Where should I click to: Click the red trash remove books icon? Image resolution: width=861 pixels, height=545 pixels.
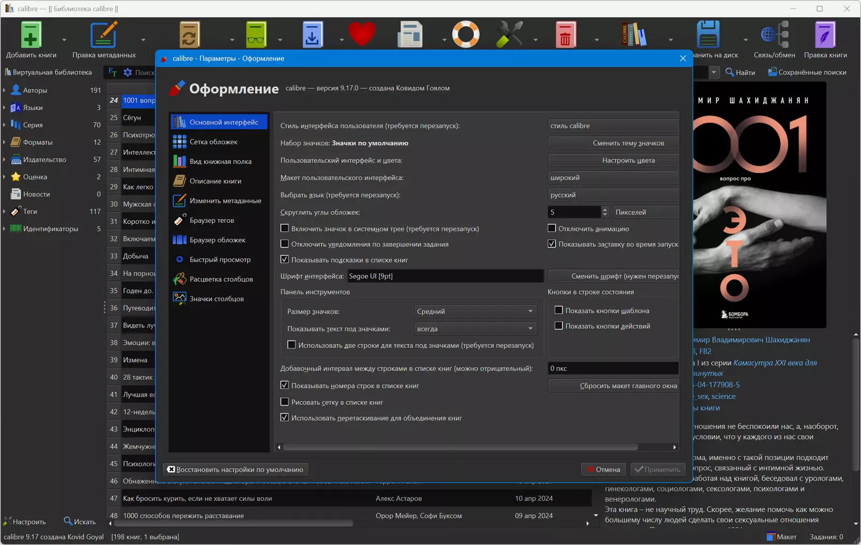tap(565, 35)
